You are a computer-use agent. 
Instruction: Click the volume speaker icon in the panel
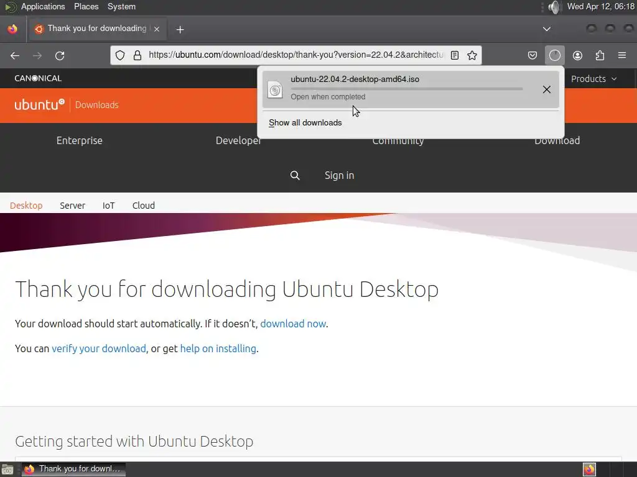(x=554, y=7)
